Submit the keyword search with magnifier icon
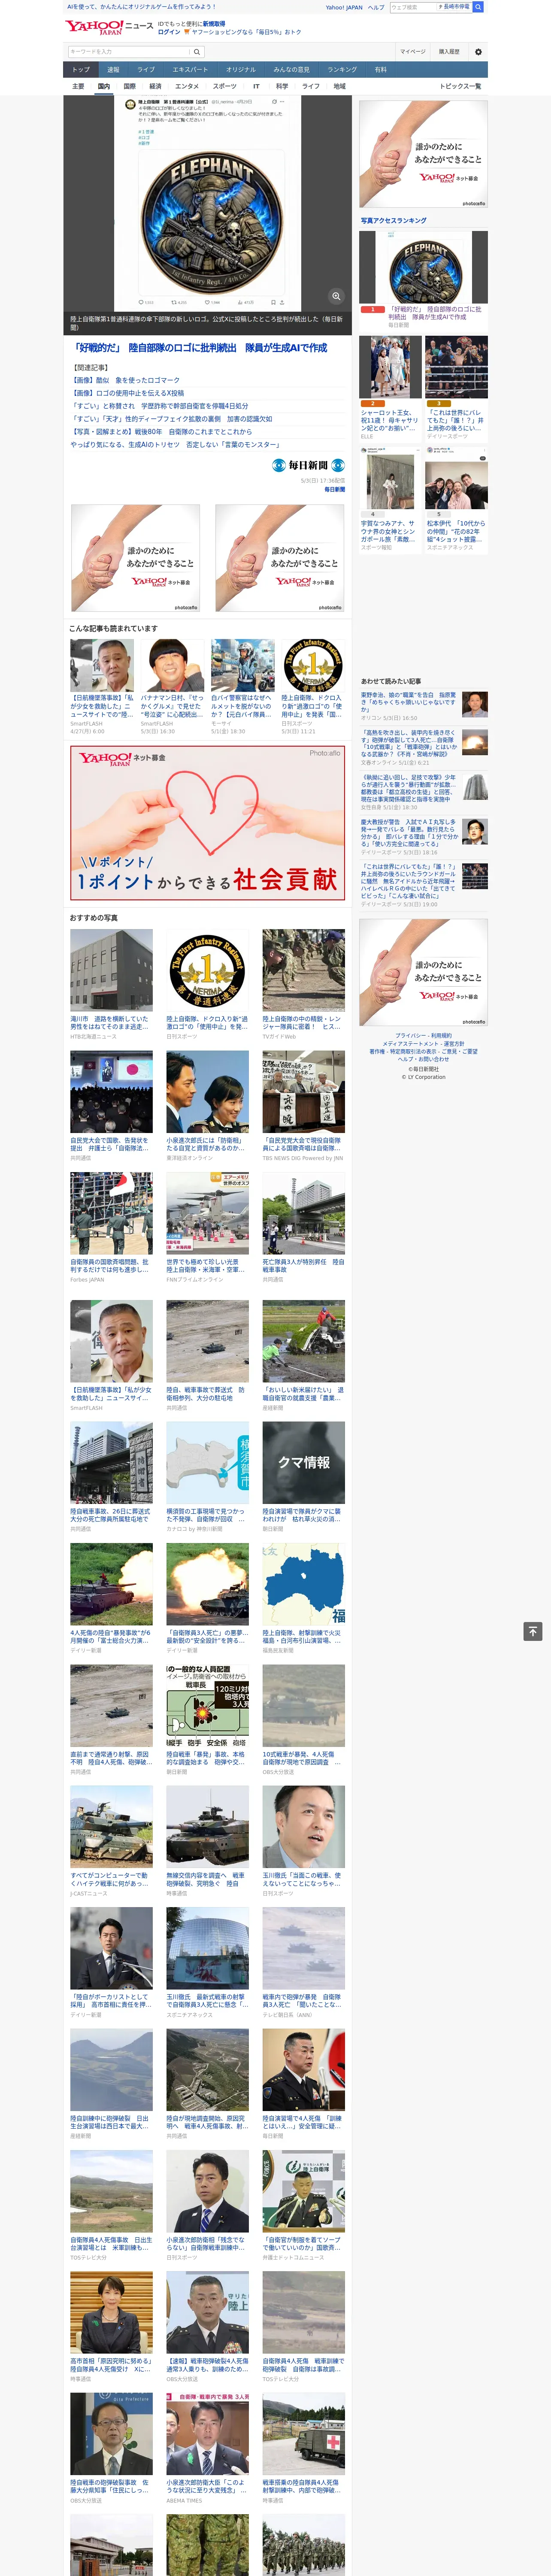 196,52
